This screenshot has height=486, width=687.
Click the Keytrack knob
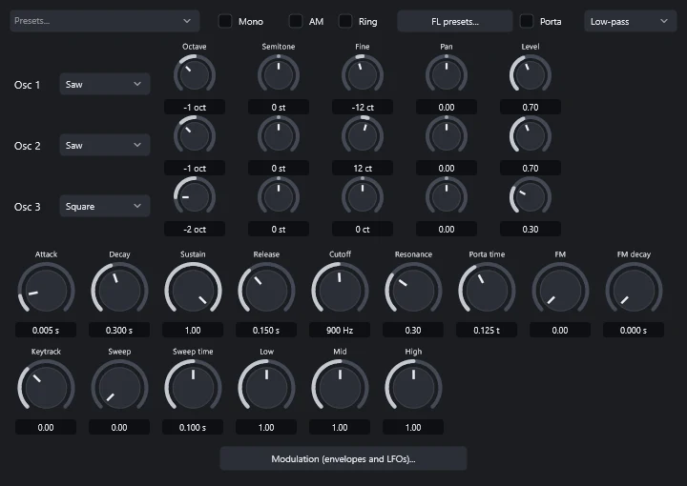pos(46,388)
